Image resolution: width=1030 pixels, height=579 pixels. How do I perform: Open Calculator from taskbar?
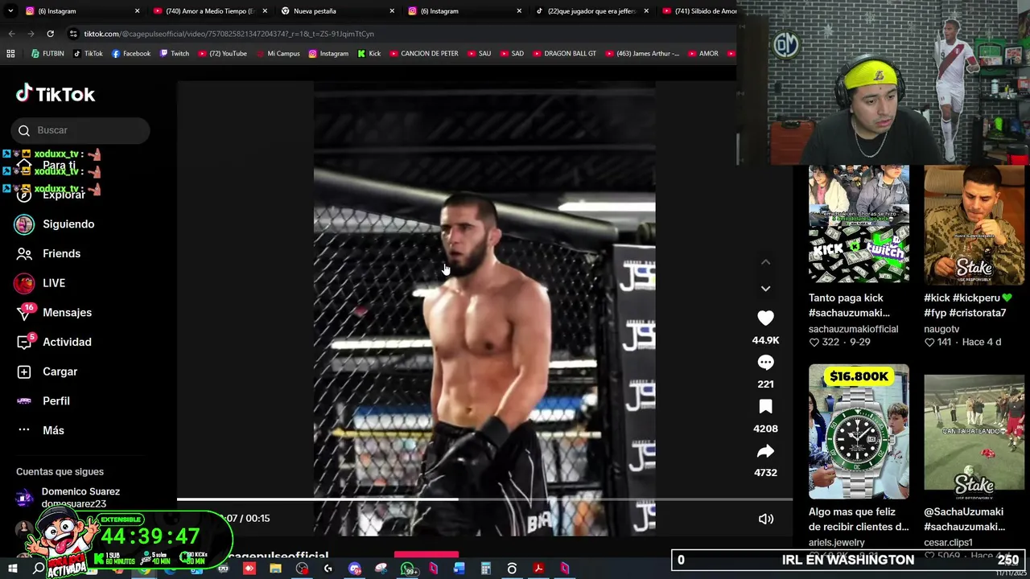[486, 569]
